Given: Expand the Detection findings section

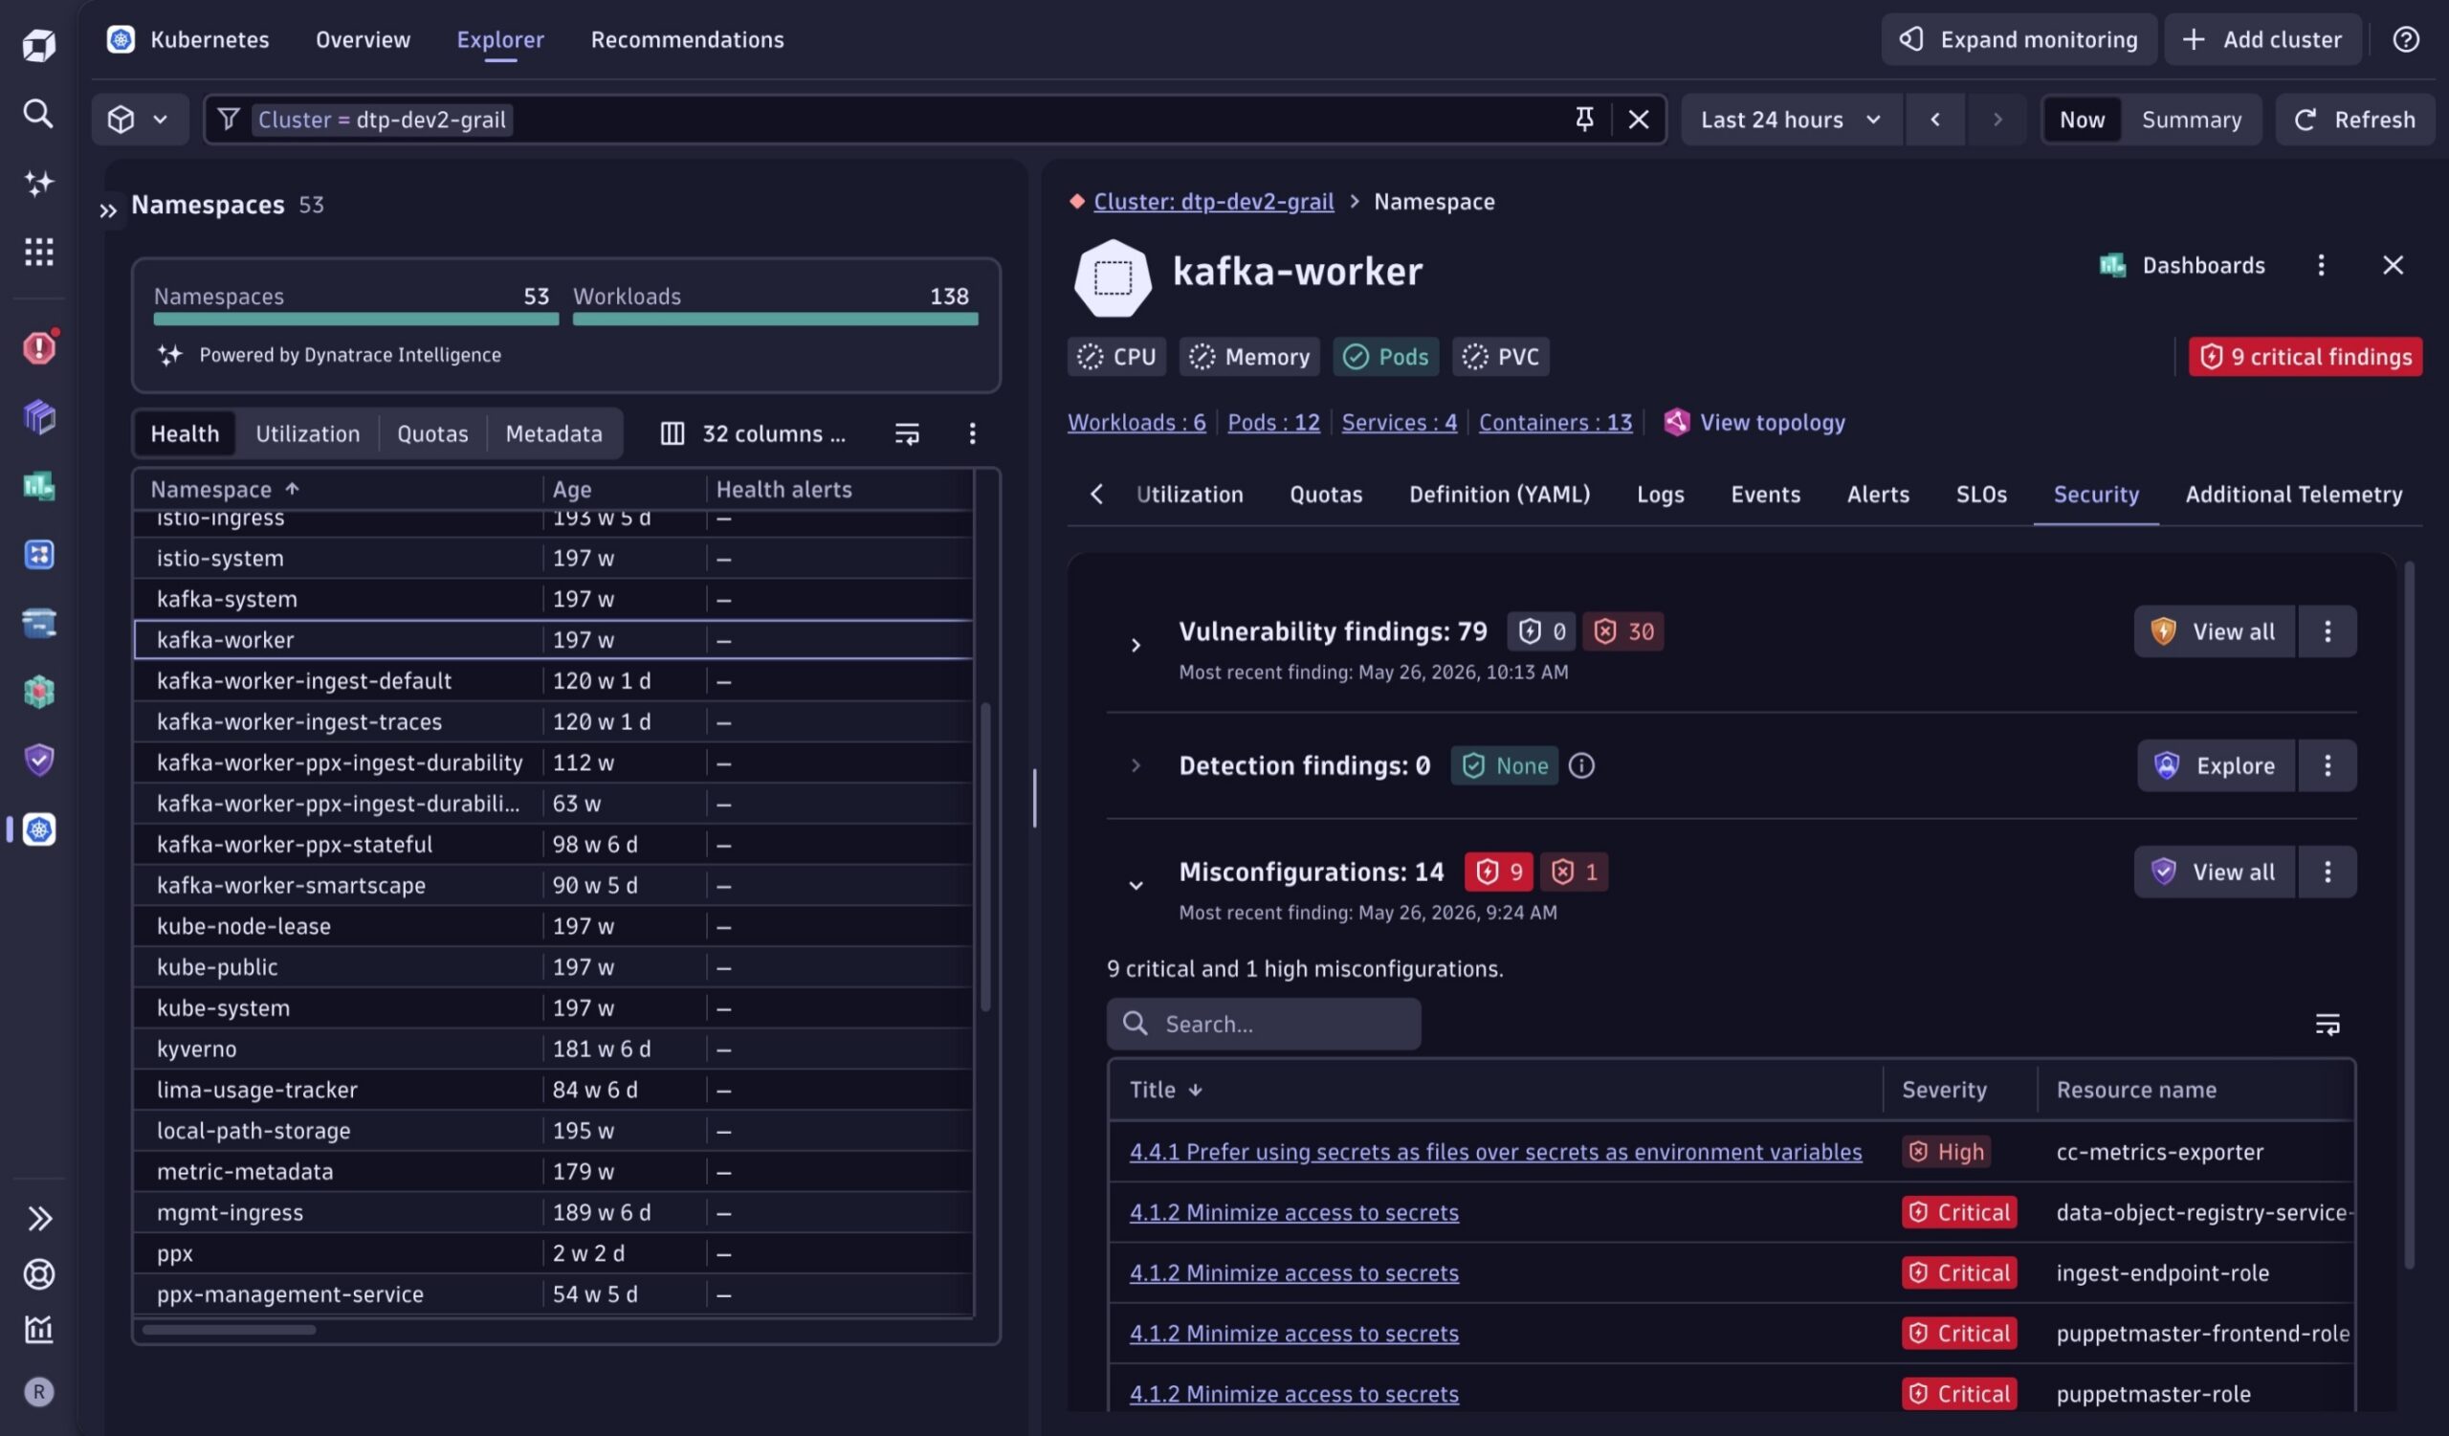Looking at the screenshot, I should point(1136,765).
